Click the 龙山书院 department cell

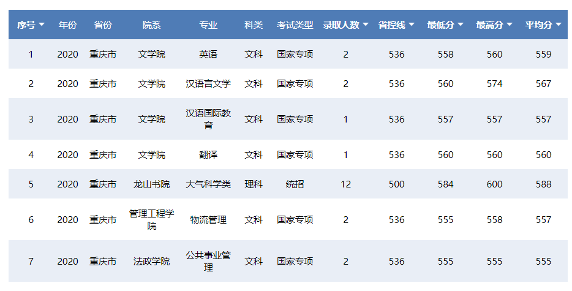click(x=151, y=184)
